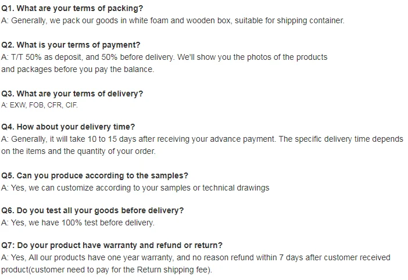
Task: Click the word EXW in the delivery terms
Action: point(18,105)
